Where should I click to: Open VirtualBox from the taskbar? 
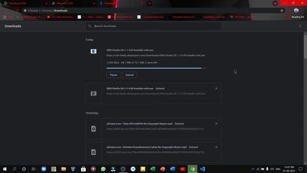coord(73,169)
